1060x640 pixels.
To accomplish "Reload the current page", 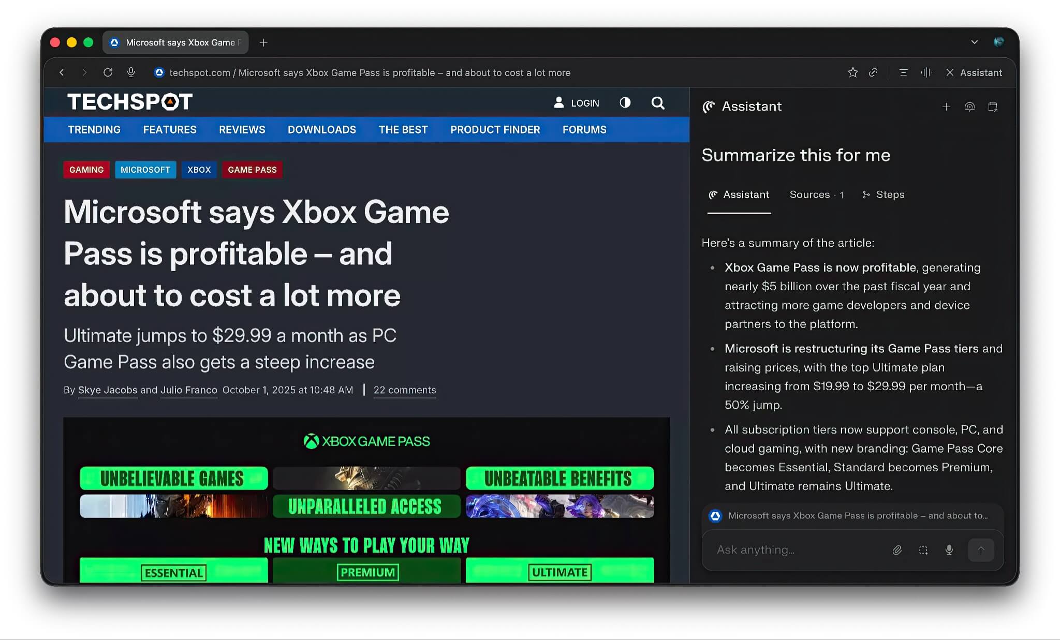I will (x=108, y=72).
